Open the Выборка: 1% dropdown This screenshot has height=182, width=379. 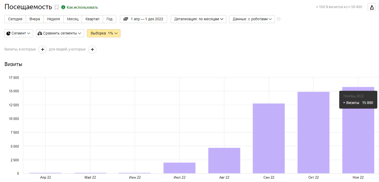104,33
